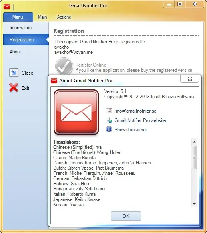Switch to the Actions tab
Screen dimensions: 207x233
tap(64, 17)
